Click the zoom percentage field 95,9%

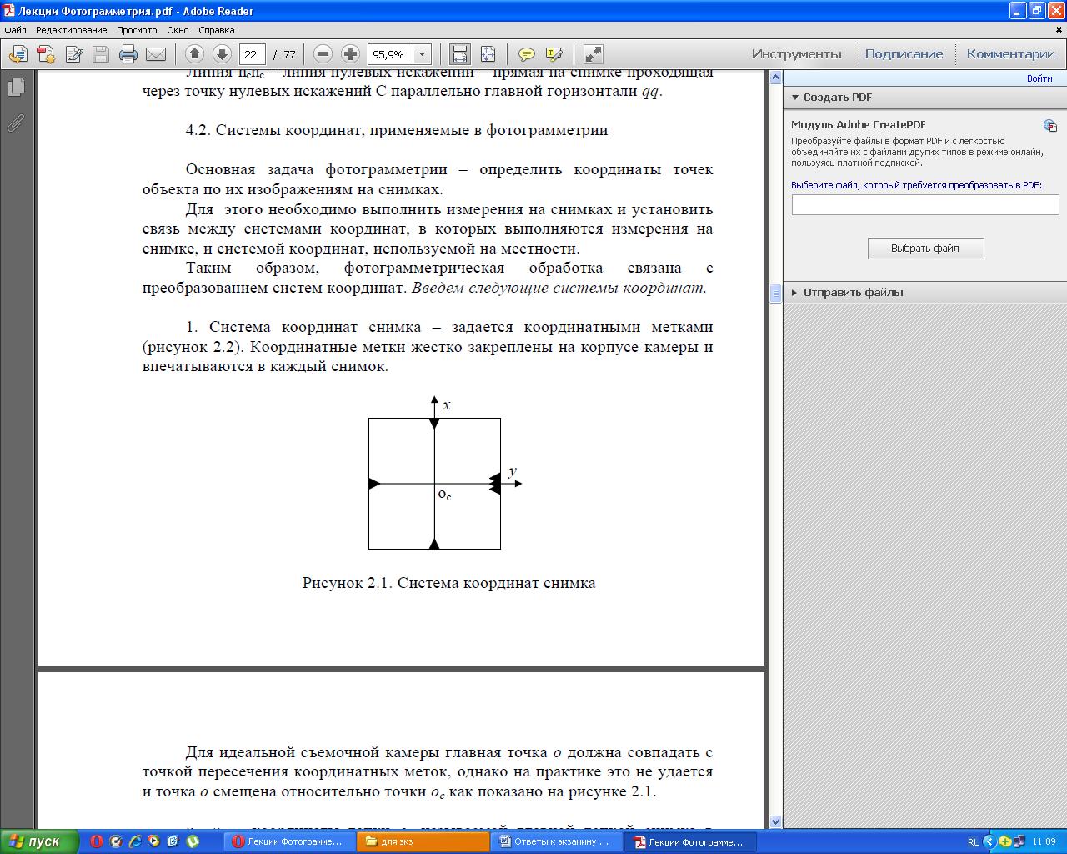tap(390, 54)
